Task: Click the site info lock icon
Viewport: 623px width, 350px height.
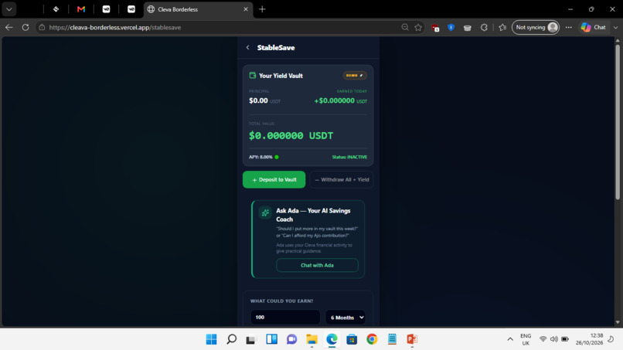Action: tap(42, 27)
